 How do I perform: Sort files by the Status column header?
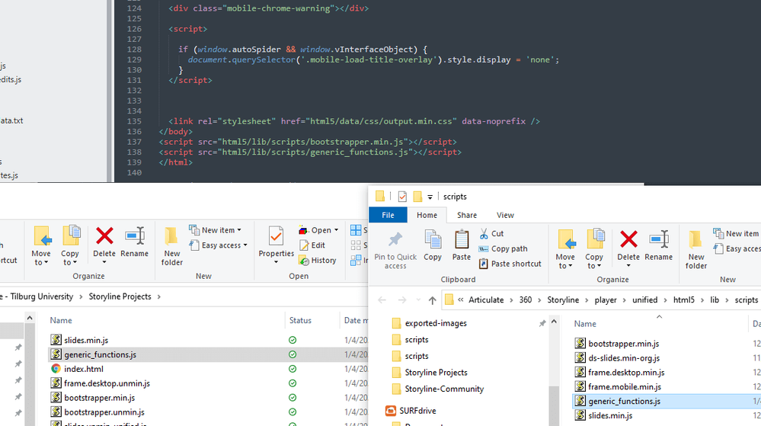point(300,321)
